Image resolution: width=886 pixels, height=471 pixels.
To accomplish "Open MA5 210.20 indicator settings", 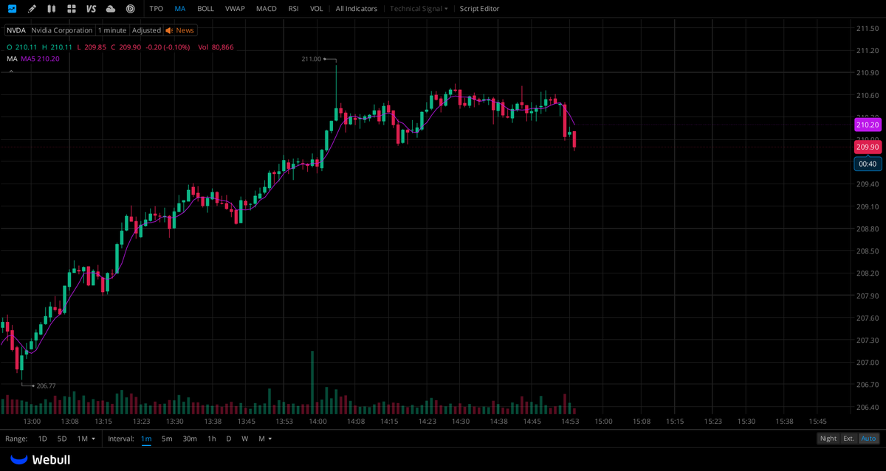I will click(40, 59).
